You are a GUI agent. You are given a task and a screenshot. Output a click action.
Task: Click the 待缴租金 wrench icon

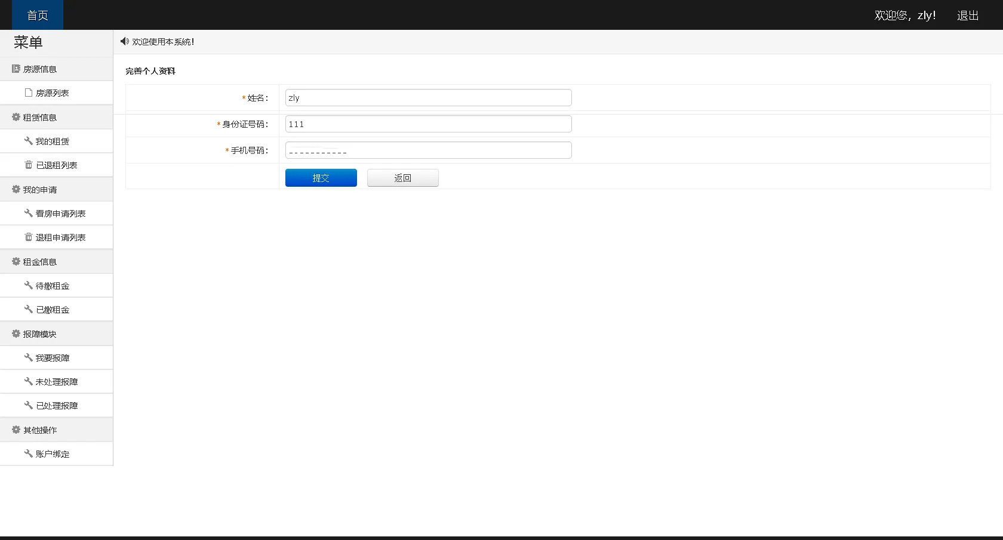pos(28,285)
